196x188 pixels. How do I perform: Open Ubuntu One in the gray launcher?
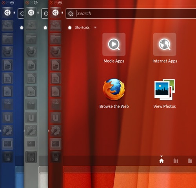tap(31, 117)
